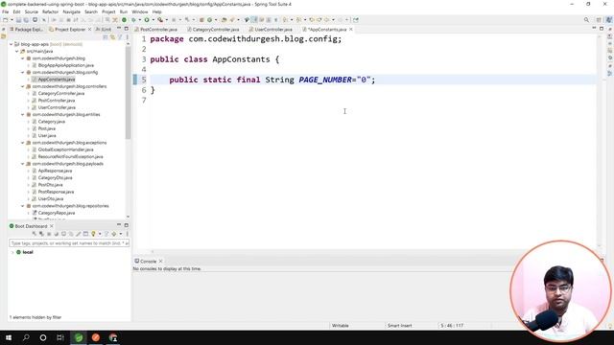614x345 pixels.
Task: Close the Boot Dashboard tab
Action: (x=52, y=226)
